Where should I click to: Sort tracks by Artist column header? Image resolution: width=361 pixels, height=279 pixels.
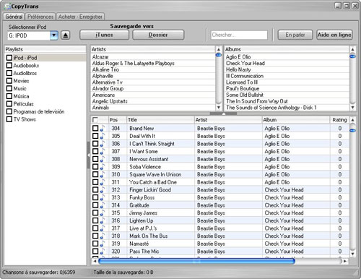[228, 120]
